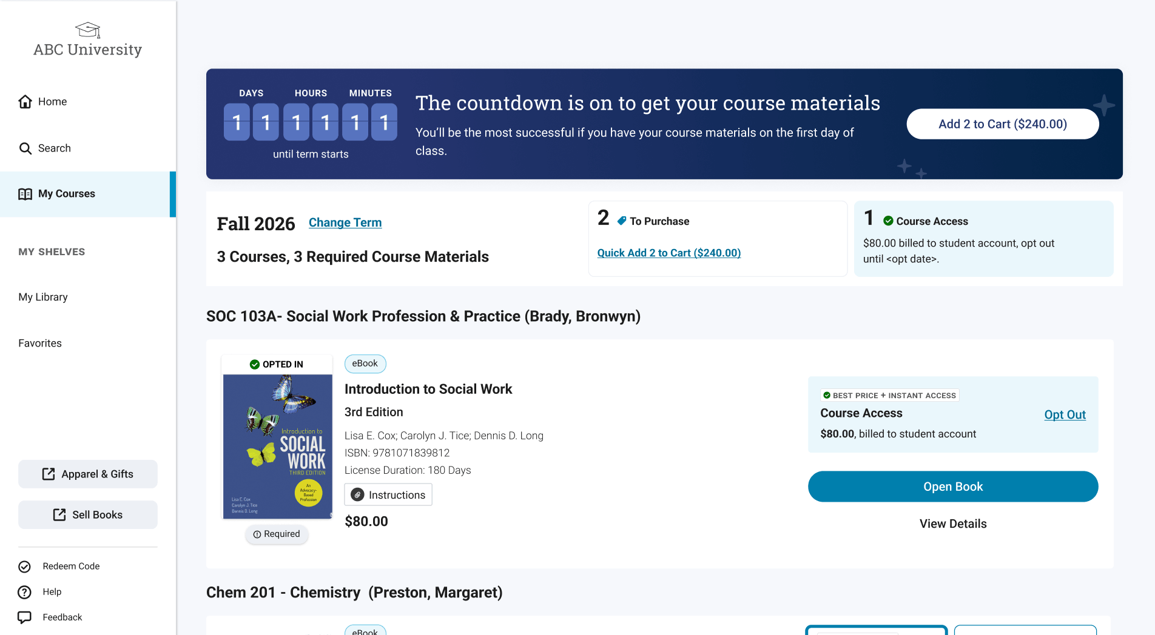Click the Redeem Code checkmark icon
Viewport: 1155px width, 635px height.
pos(24,566)
